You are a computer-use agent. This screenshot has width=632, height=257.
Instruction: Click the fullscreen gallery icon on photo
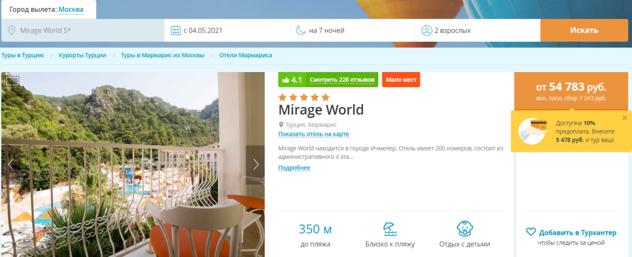click(12, 81)
